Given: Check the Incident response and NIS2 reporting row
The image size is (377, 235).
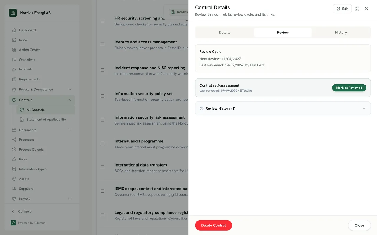Looking at the screenshot, I should 102,70.
